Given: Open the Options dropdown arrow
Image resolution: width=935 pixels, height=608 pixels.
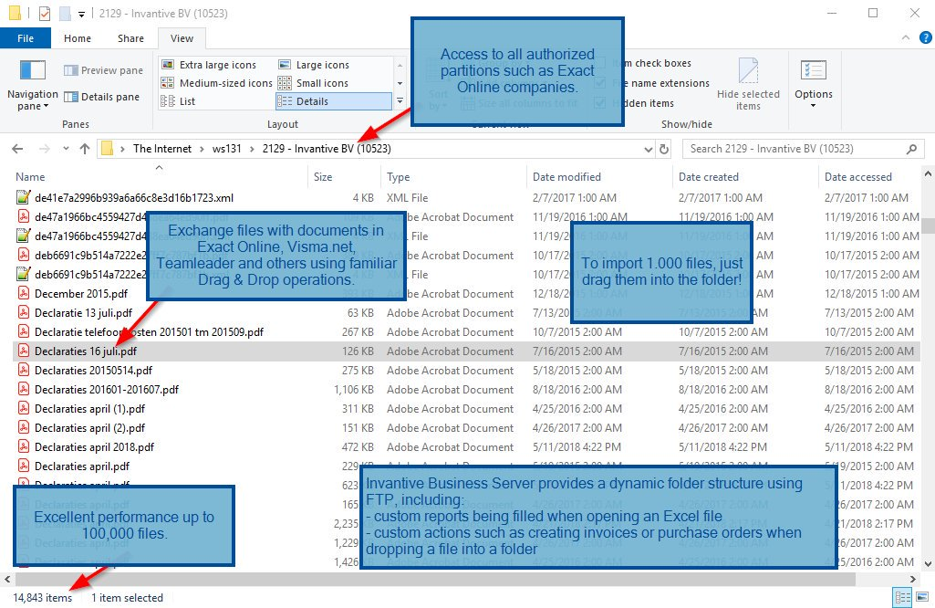Looking at the screenshot, I should point(813,106).
